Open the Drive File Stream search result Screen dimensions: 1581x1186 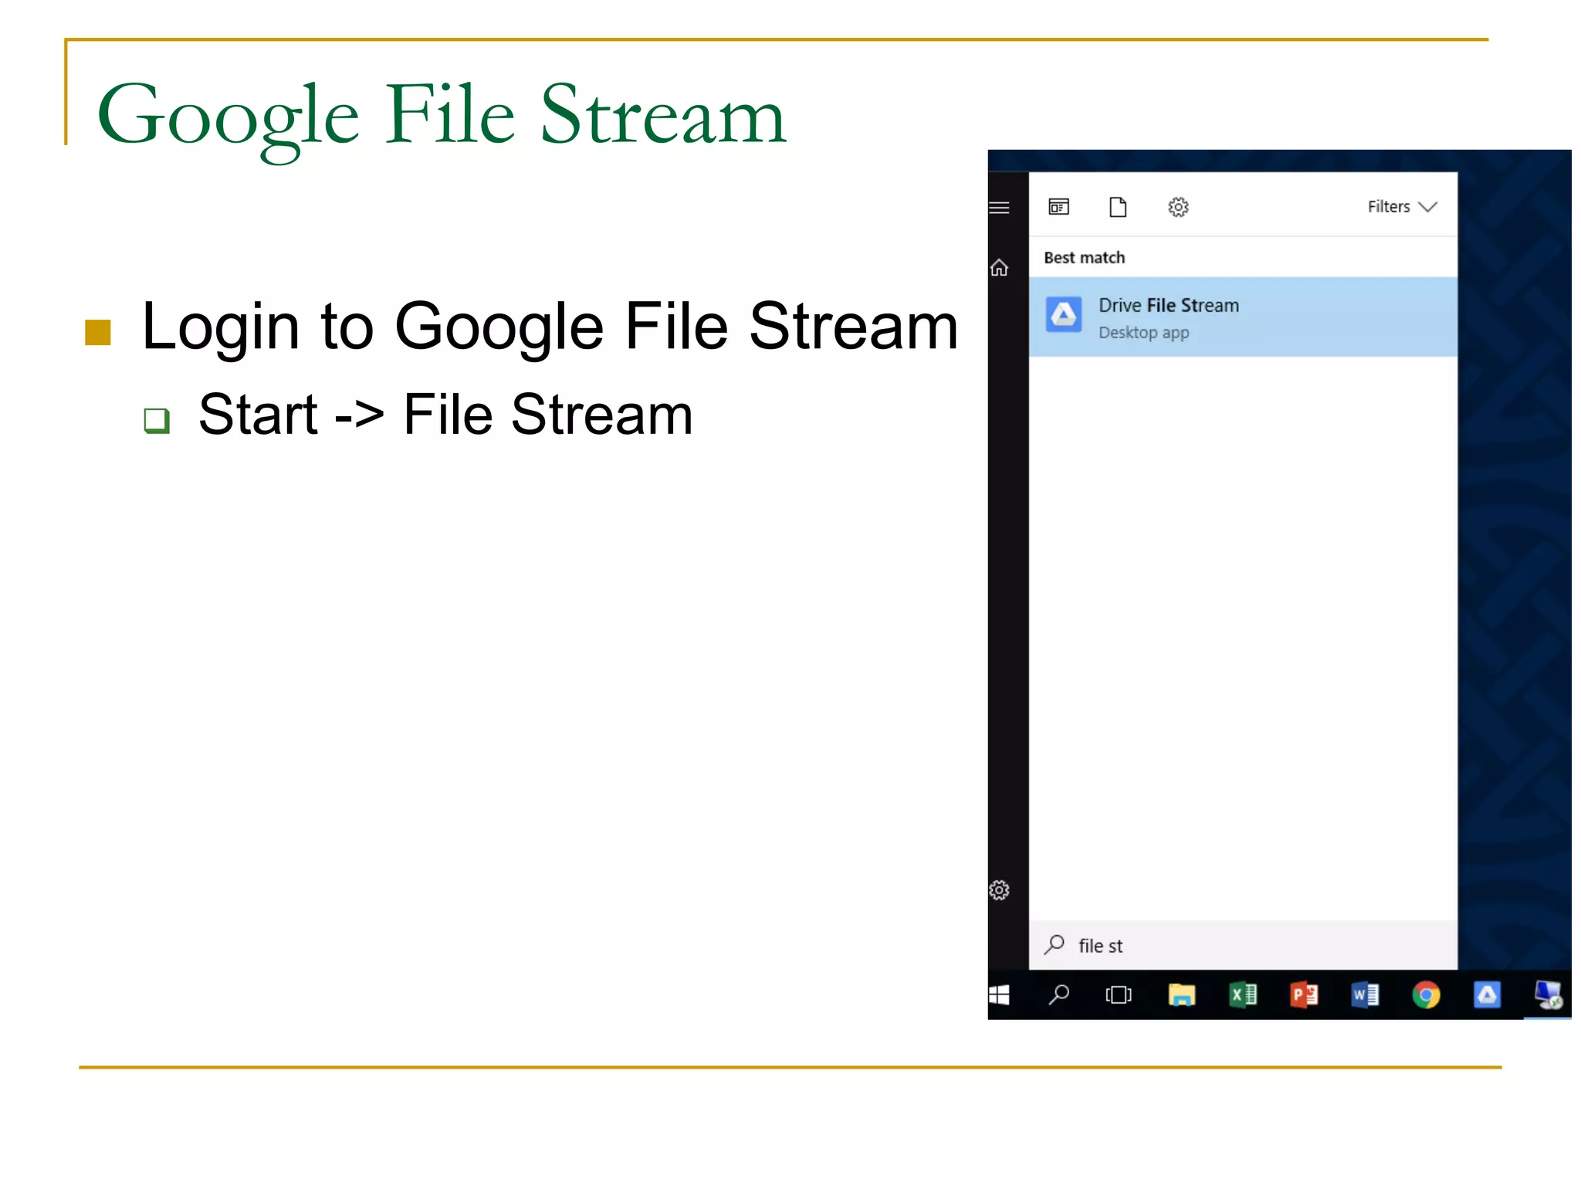click(x=1243, y=317)
